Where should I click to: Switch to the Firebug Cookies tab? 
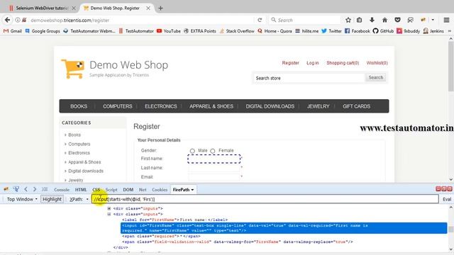click(160, 190)
